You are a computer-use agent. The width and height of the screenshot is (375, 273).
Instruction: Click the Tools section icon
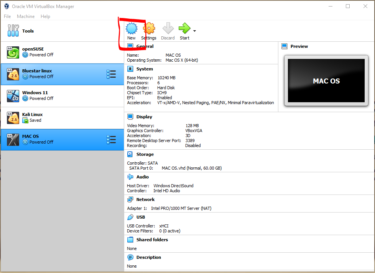(13, 31)
